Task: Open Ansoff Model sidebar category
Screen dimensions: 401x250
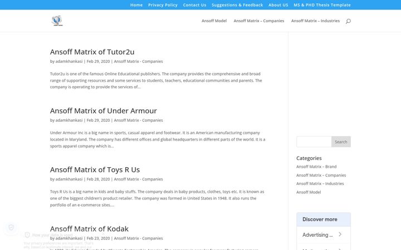Action: tap(309, 192)
